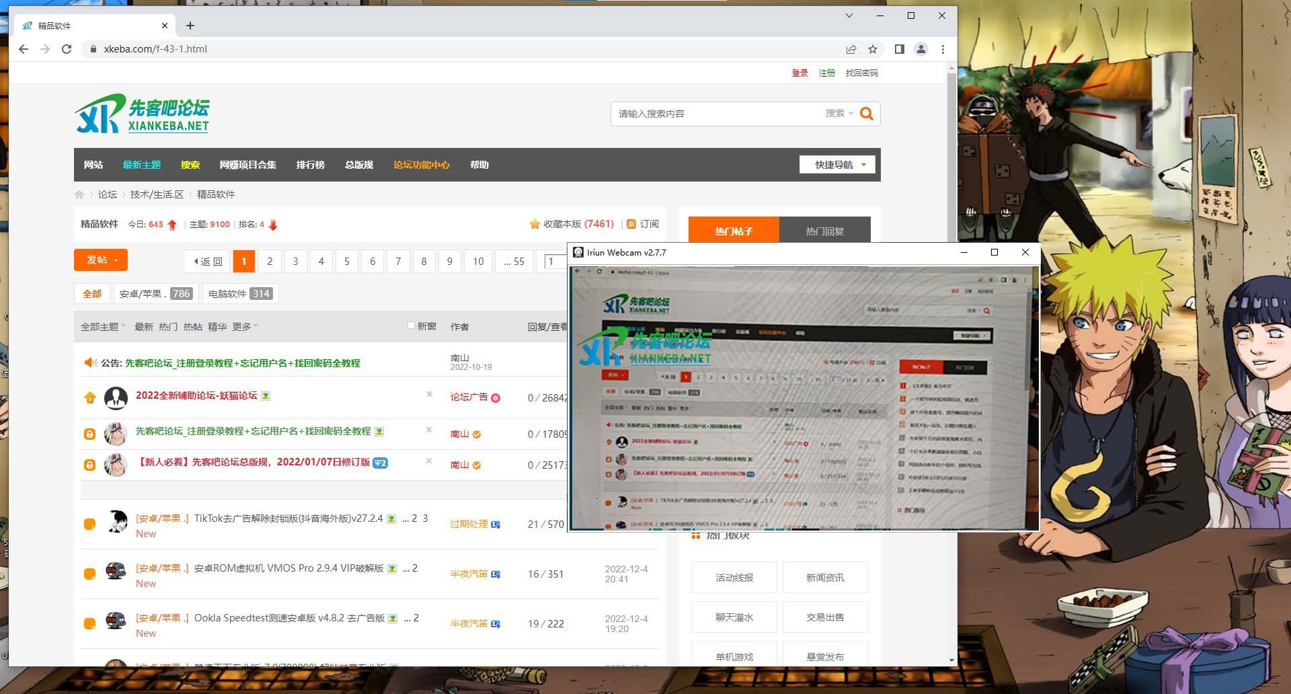
Task: Click the RSS 订阅 feed icon
Action: click(631, 224)
